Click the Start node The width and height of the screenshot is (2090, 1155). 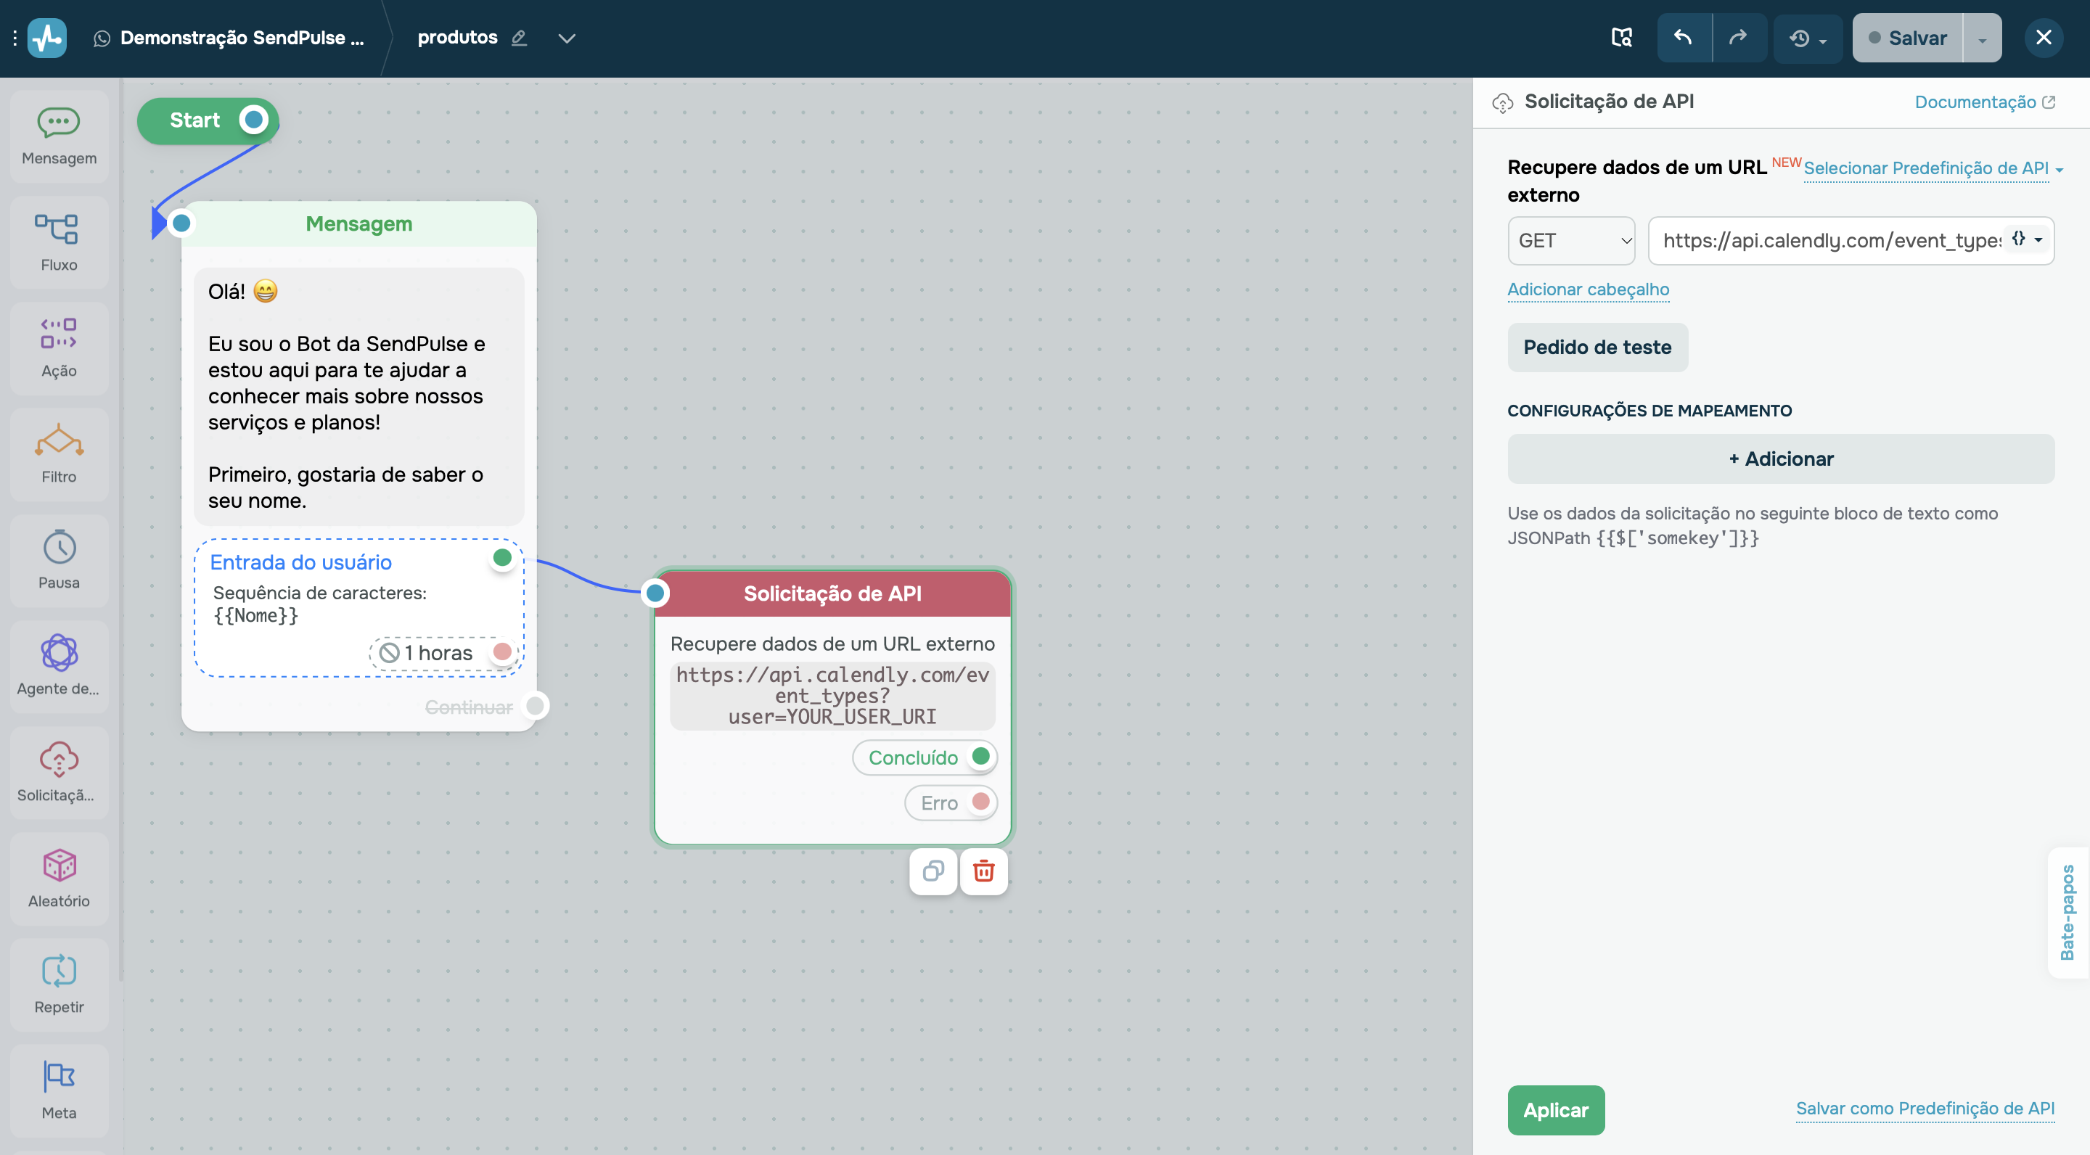coord(207,121)
